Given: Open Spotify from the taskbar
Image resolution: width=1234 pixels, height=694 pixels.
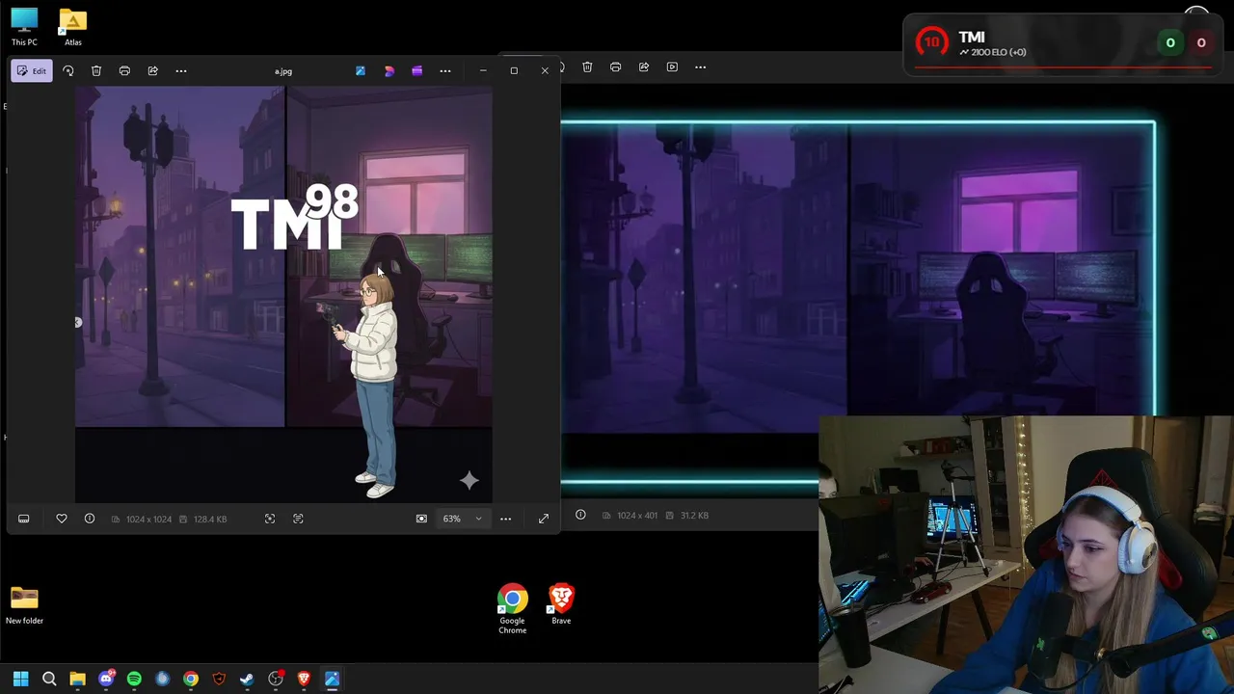Looking at the screenshot, I should click(x=134, y=679).
